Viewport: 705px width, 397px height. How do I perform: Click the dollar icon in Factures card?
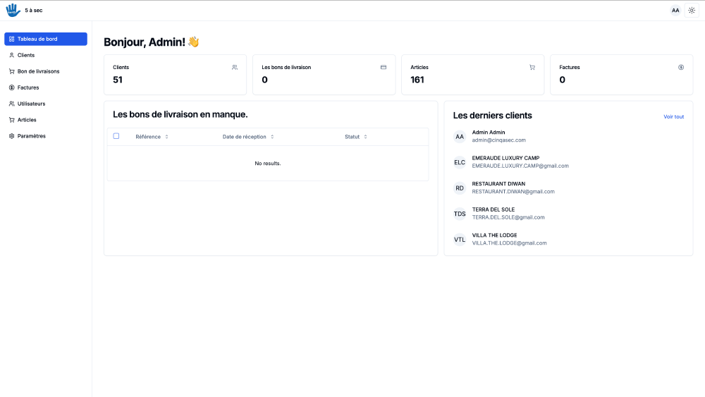click(681, 68)
